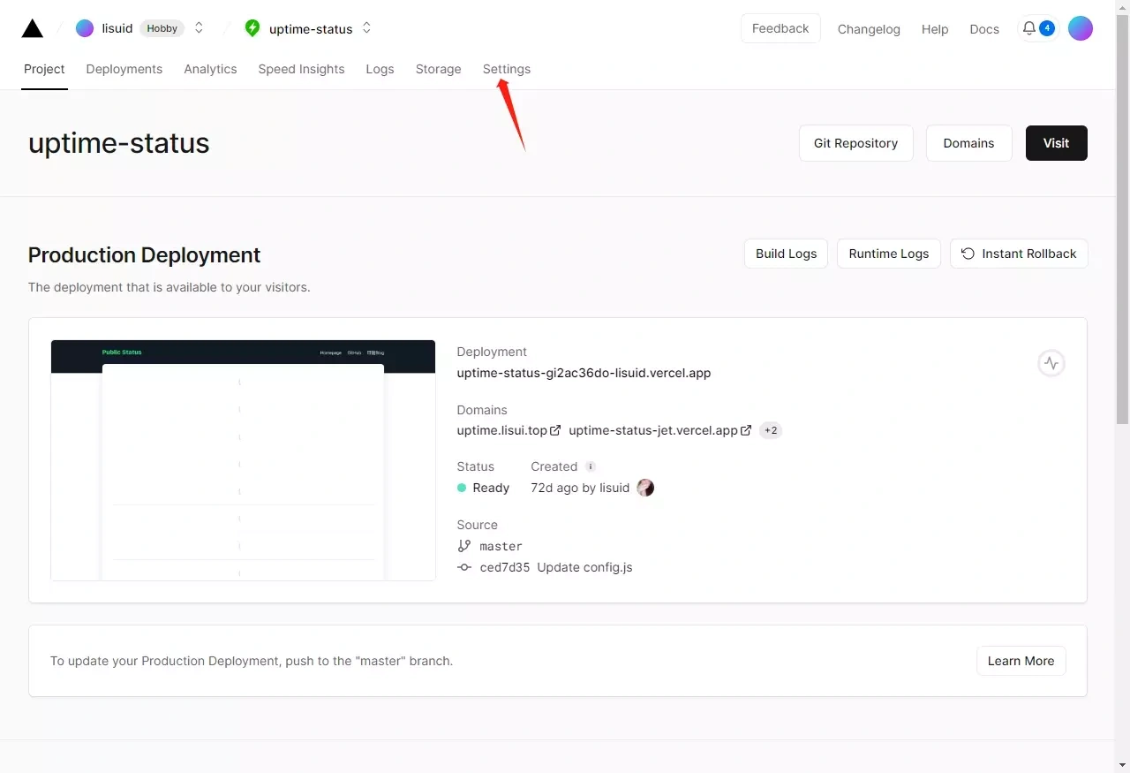Open the Docs link
The width and height of the screenshot is (1130, 773).
click(984, 29)
